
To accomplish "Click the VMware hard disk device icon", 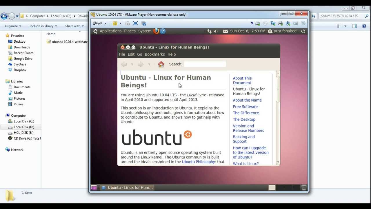I will click(258, 23).
